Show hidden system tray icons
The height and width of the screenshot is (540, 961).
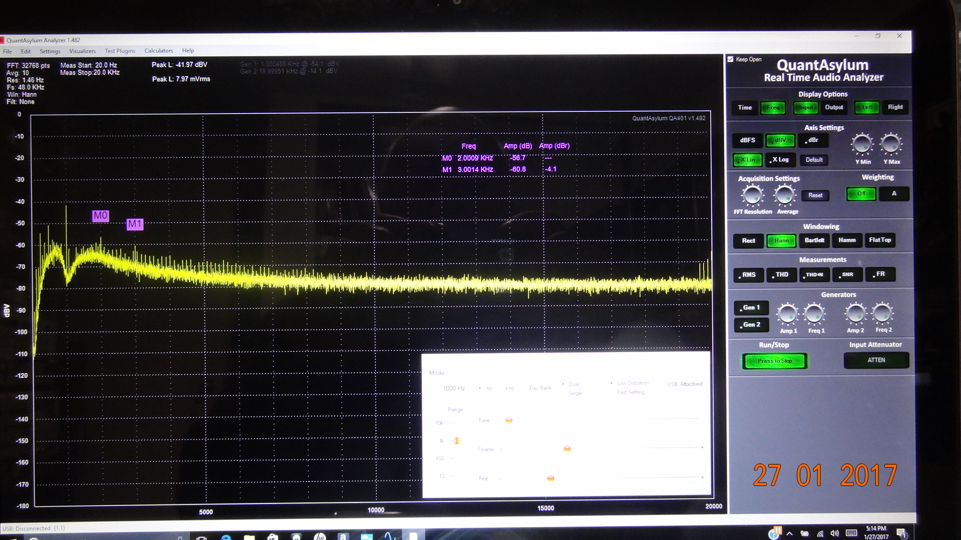(x=789, y=534)
